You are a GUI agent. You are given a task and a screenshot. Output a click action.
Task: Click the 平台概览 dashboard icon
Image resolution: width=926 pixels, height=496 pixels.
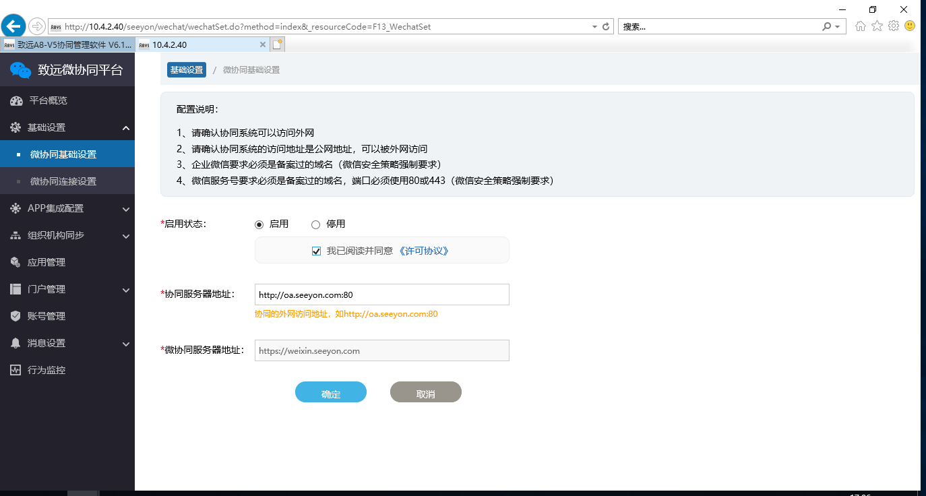pos(16,101)
